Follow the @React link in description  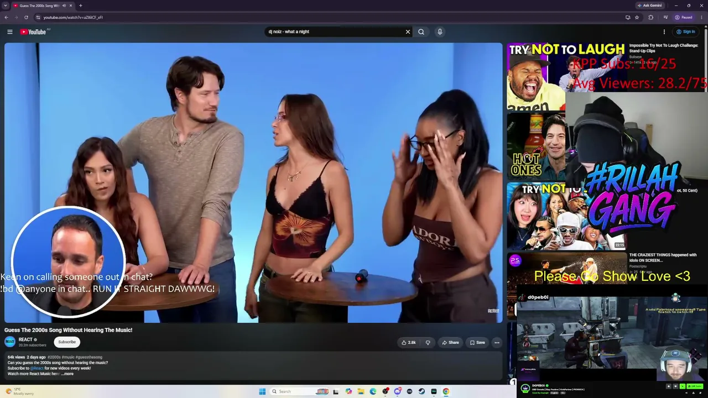point(37,368)
